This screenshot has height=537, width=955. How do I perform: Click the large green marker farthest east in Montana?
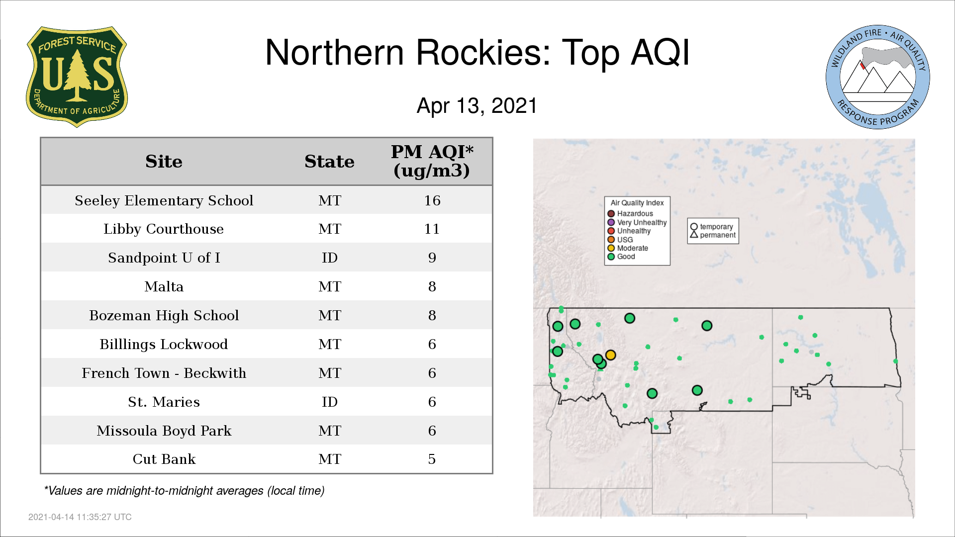[x=707, y=326]
